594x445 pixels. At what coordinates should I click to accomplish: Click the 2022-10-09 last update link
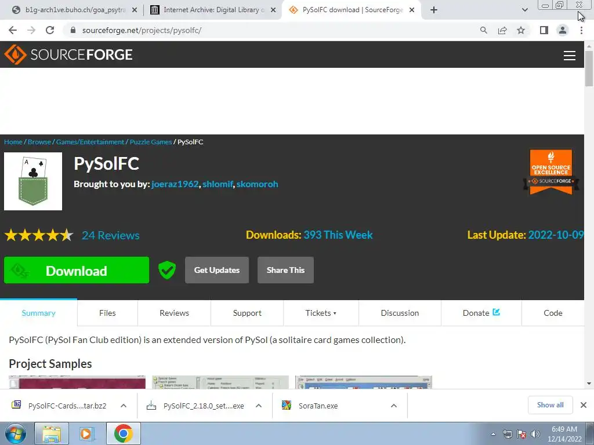click(556, 235)
